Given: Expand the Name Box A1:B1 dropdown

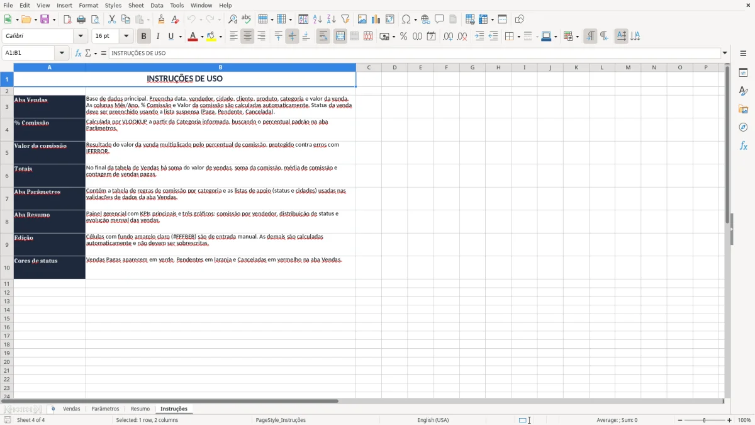Looking at the screenshot, I should click(62, 54).
